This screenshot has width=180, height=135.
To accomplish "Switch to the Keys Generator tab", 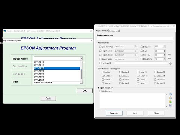I will click(x=102, y=31).
